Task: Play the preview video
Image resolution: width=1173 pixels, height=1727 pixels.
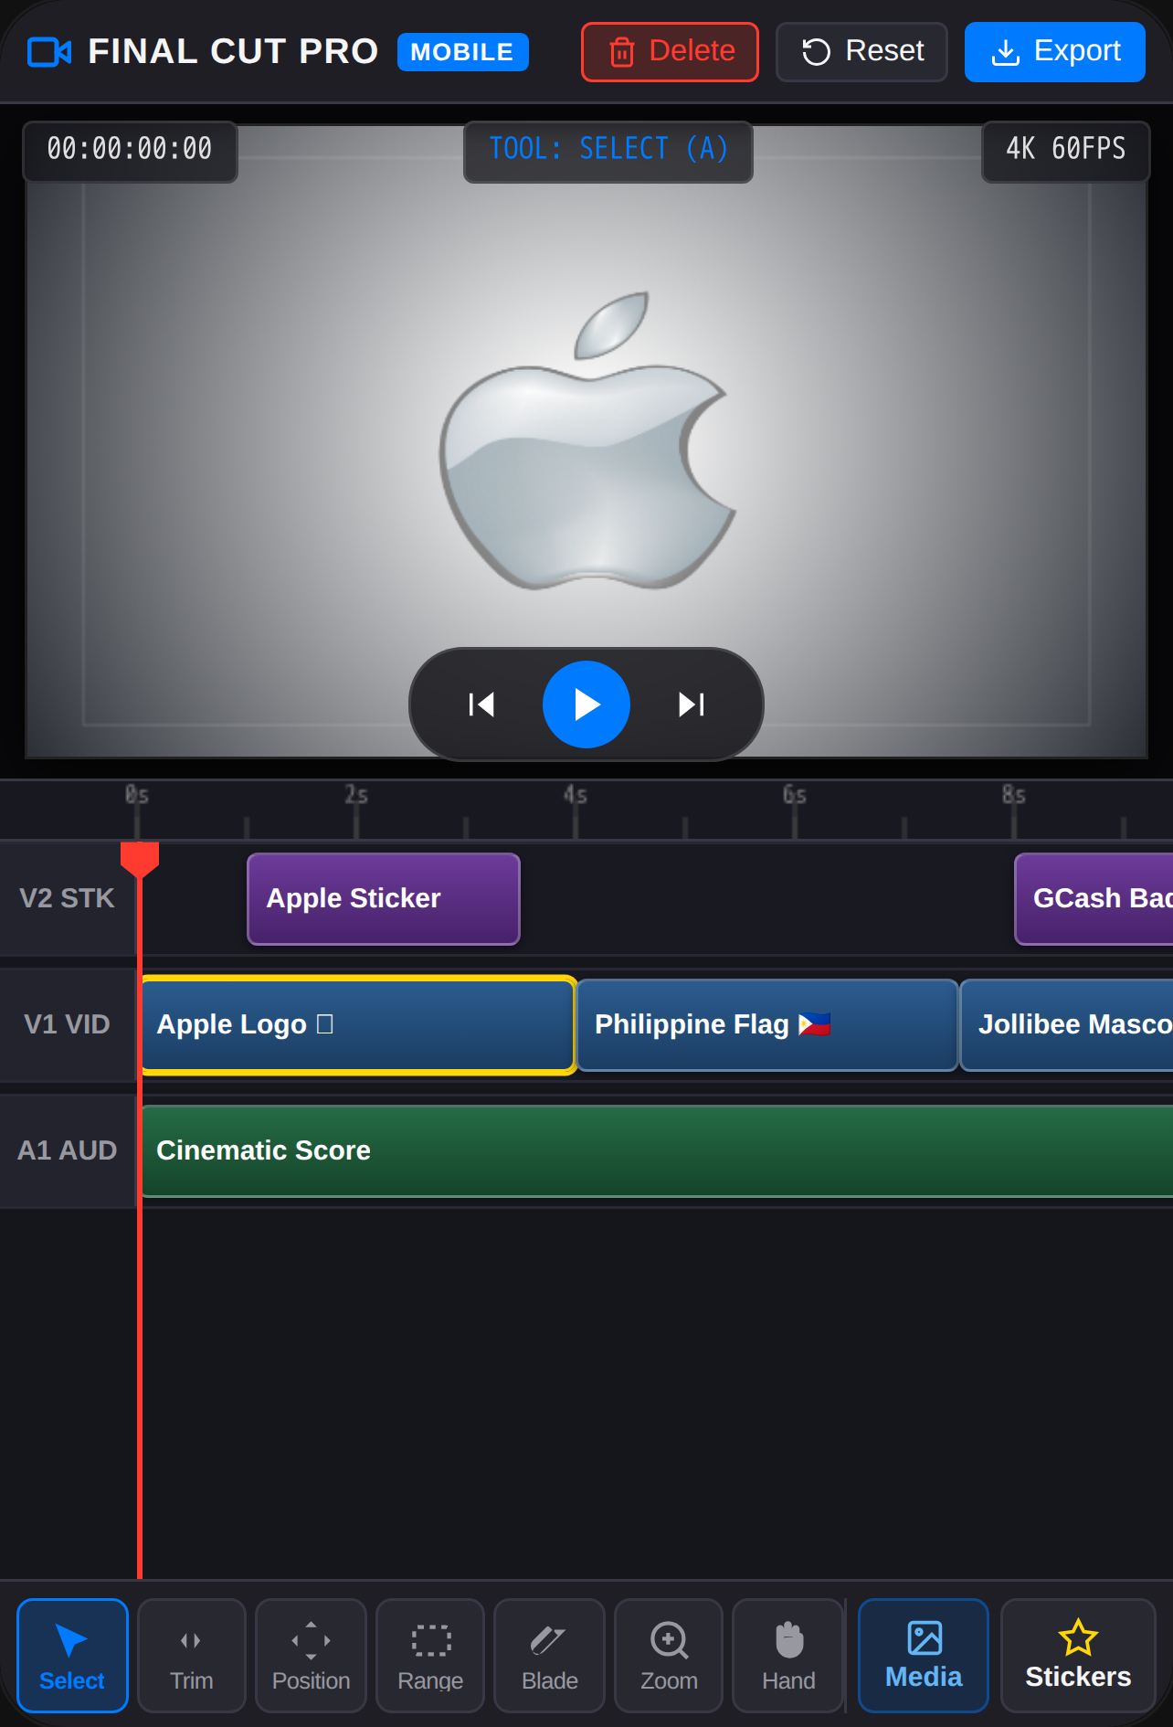Action: [586, 705]
